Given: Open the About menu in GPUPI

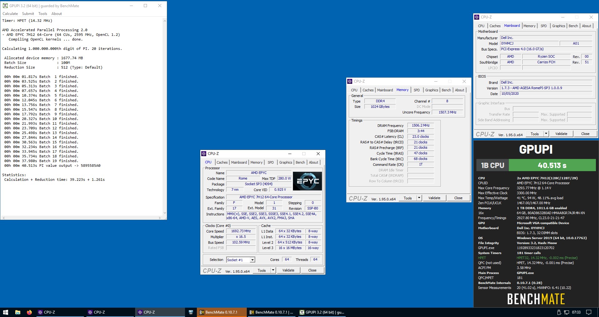Looking at the screenshot, I should 56,14.
